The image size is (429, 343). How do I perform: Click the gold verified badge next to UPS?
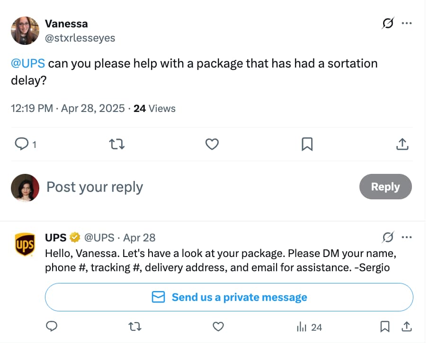[x=75, y=237]
